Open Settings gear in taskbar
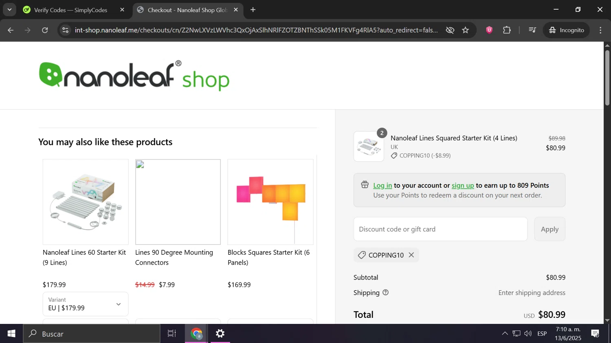The height and width of the screenshot is (343, 611). tap(220, 334)
